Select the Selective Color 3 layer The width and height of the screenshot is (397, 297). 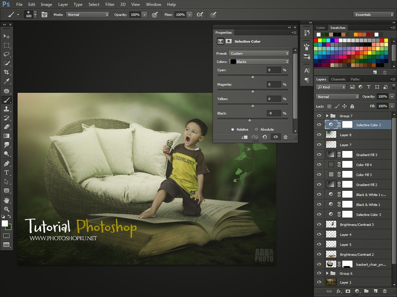point(368,215)
